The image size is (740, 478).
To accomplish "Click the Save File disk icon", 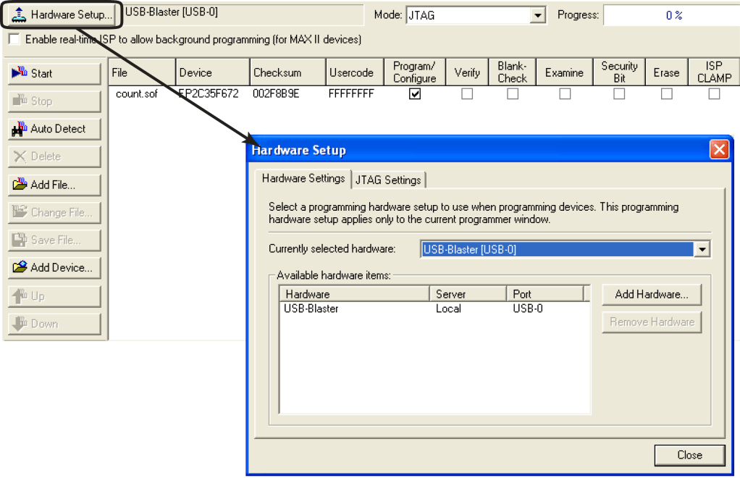I will pyautogui.click(x=20, y=240).
